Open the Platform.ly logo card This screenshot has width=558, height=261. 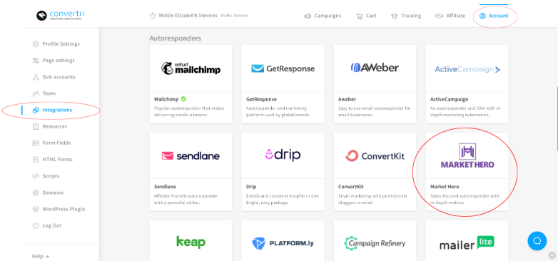coord(283,241)
